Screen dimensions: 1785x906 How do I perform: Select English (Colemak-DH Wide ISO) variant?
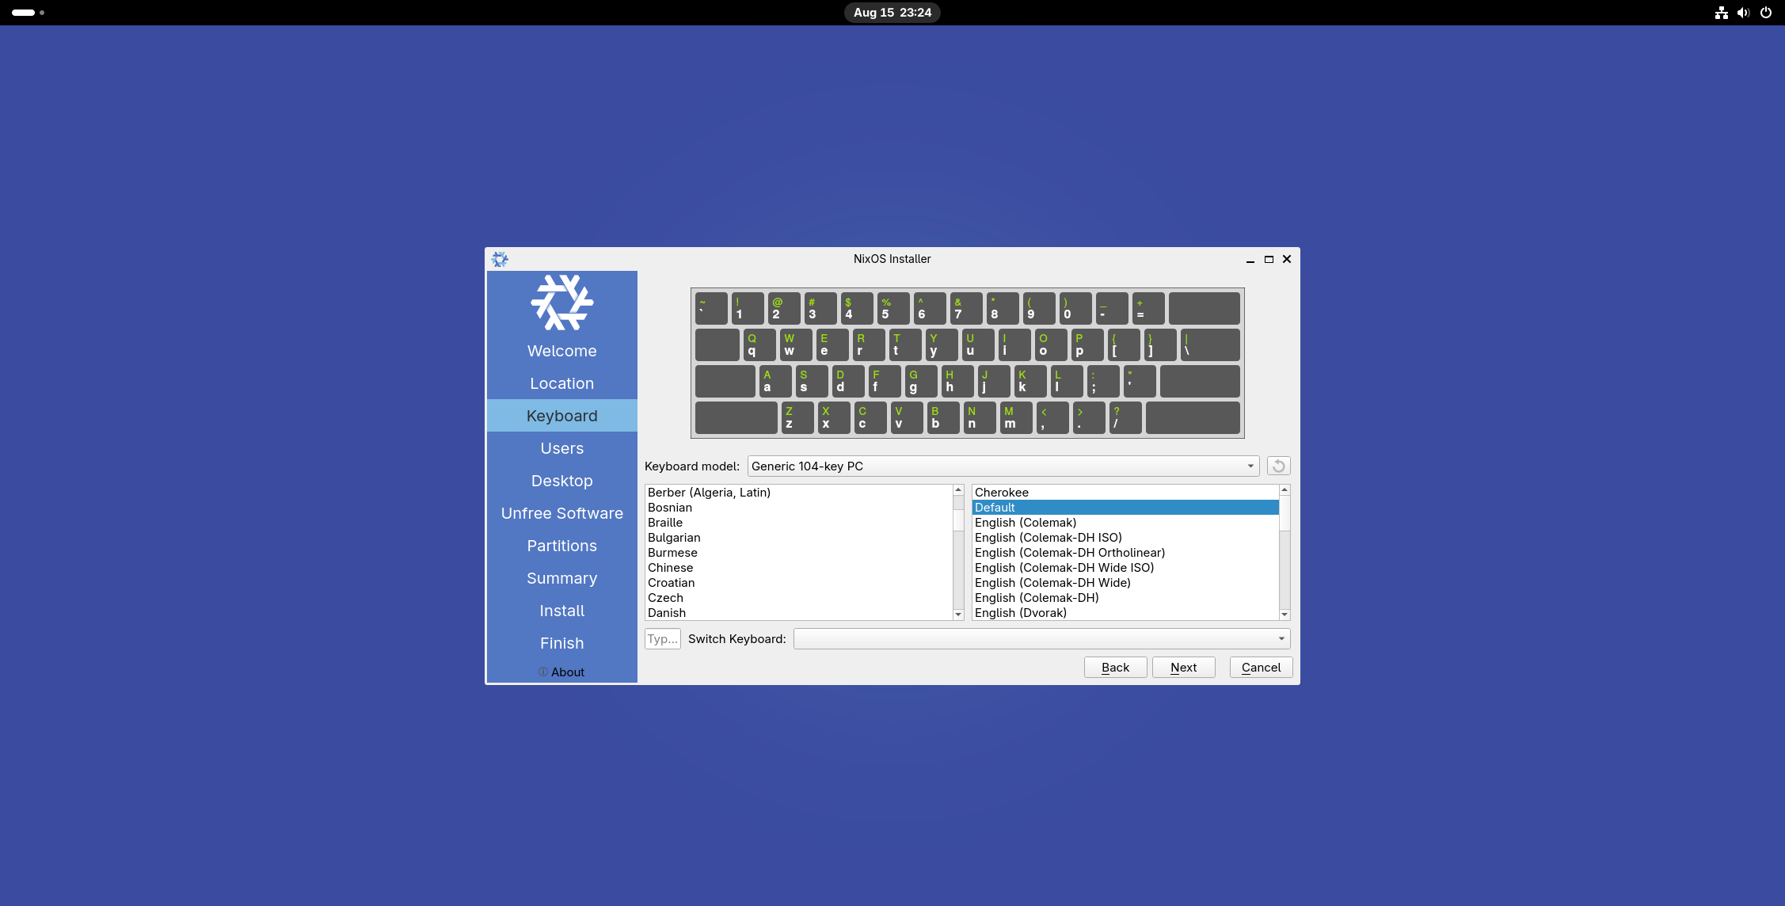tap(1125, 568)
